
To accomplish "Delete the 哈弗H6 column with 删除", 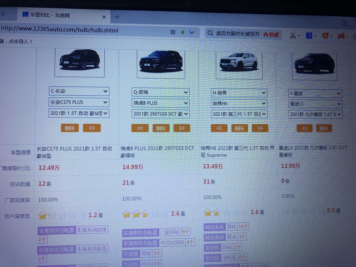I will [x=239, y=128].
